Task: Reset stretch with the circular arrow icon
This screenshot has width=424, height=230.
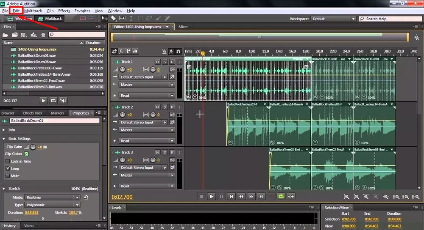Action: [86, 197]
